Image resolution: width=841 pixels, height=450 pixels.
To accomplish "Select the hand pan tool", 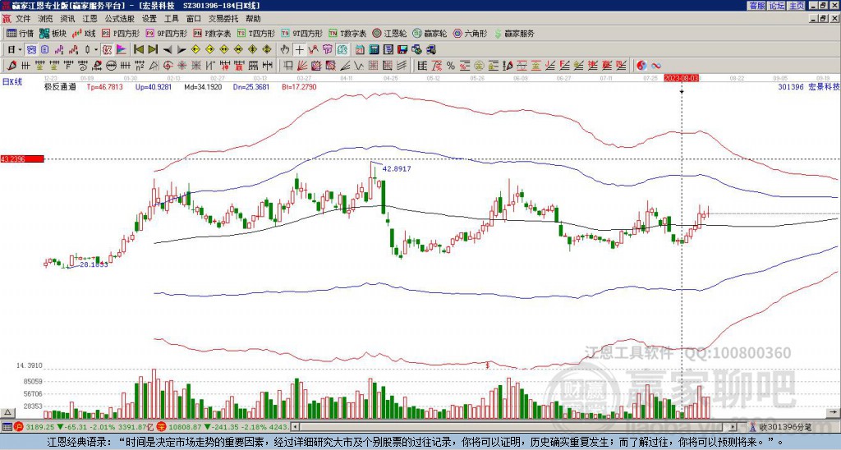I will coord(285,50).
